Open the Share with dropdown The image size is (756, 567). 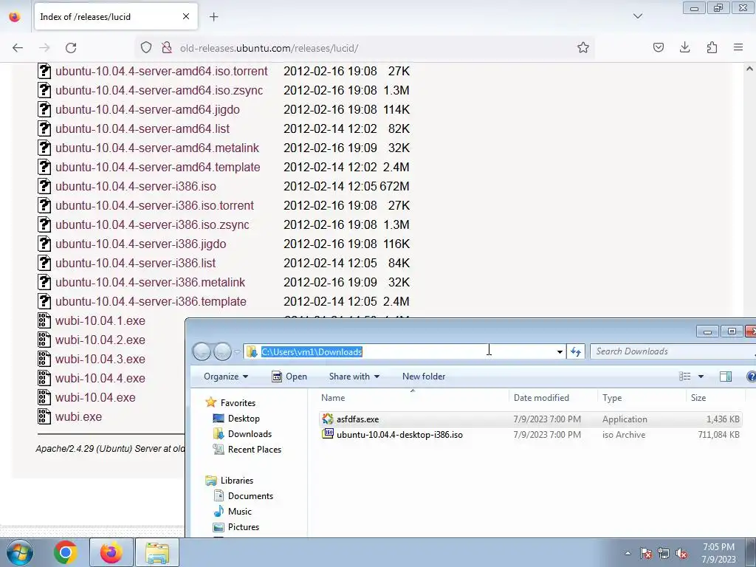[x=354, y=377]
